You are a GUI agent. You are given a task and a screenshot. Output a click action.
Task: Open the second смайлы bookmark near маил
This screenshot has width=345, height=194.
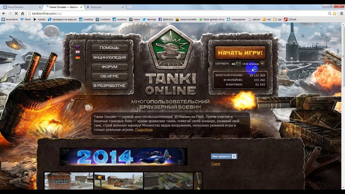coord(120,19)
